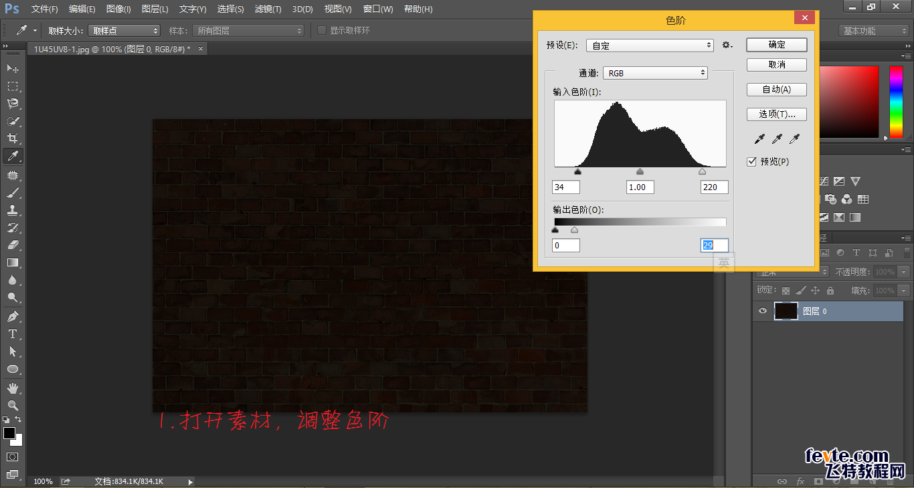Click the 确定 button
914x488 pixels.
pos(776,44)
